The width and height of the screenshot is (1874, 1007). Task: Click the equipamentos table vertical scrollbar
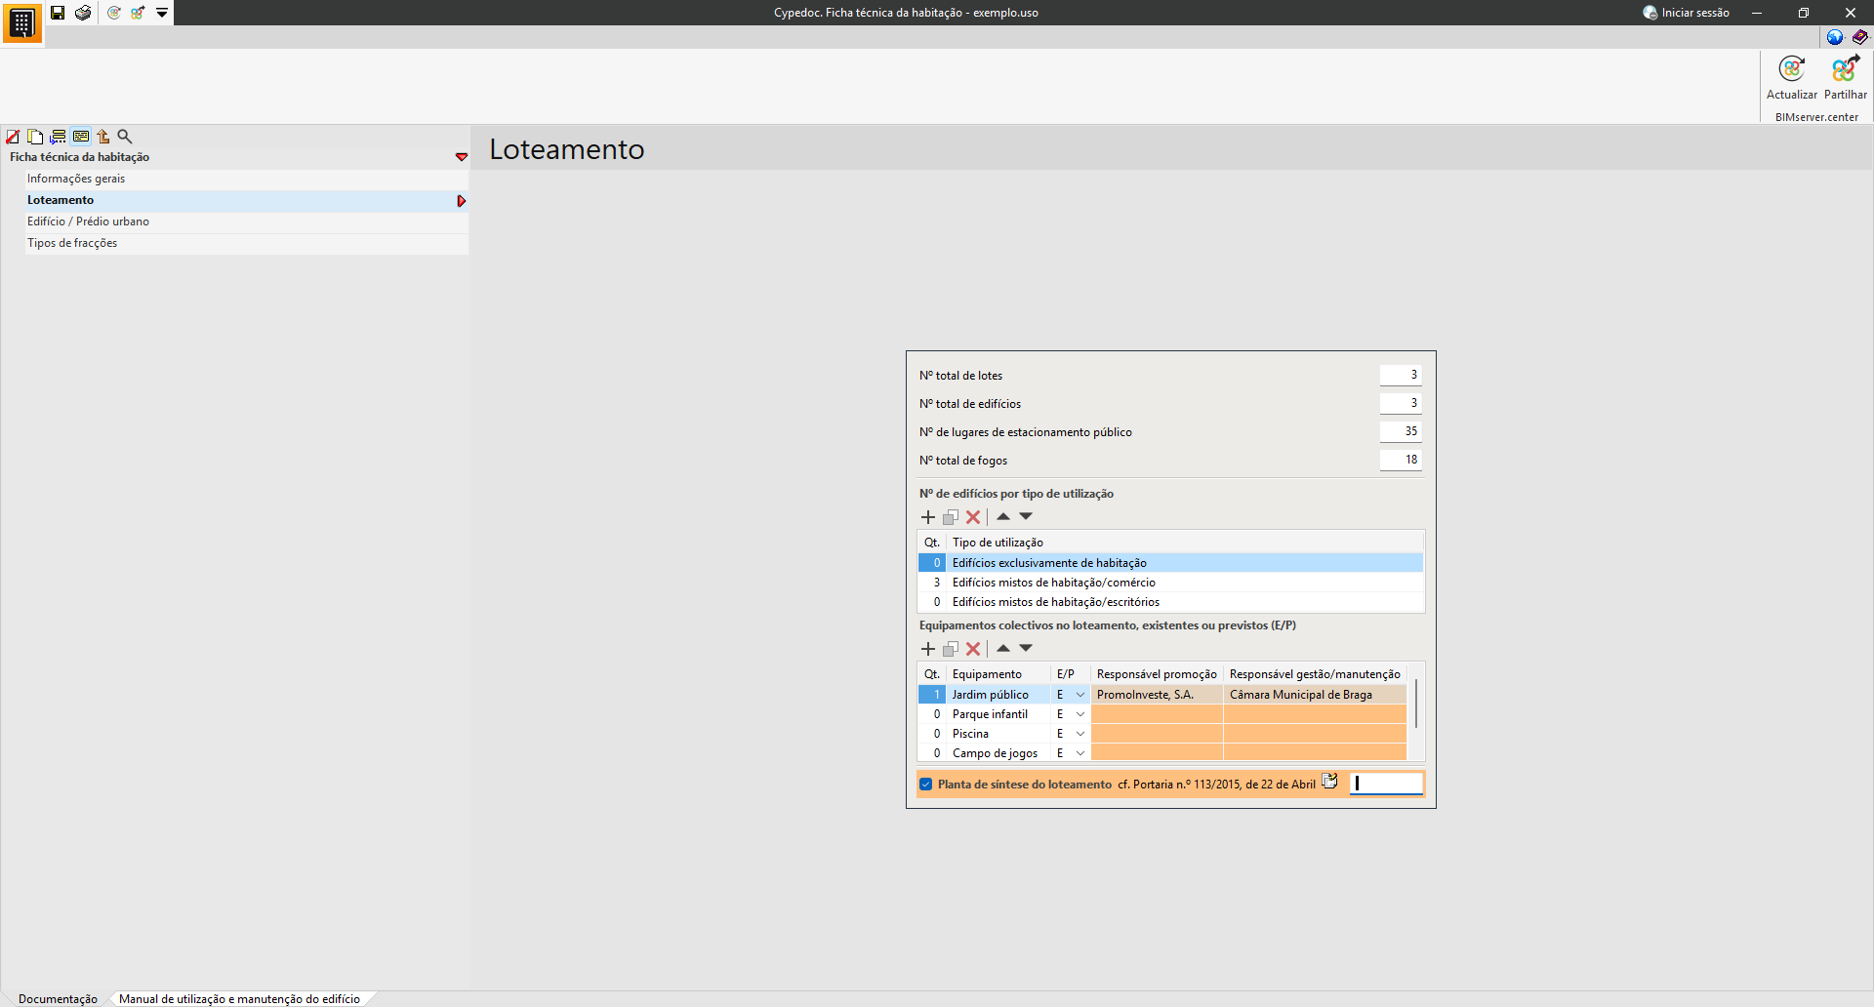pyautogui.click(x=1416, y=704)
